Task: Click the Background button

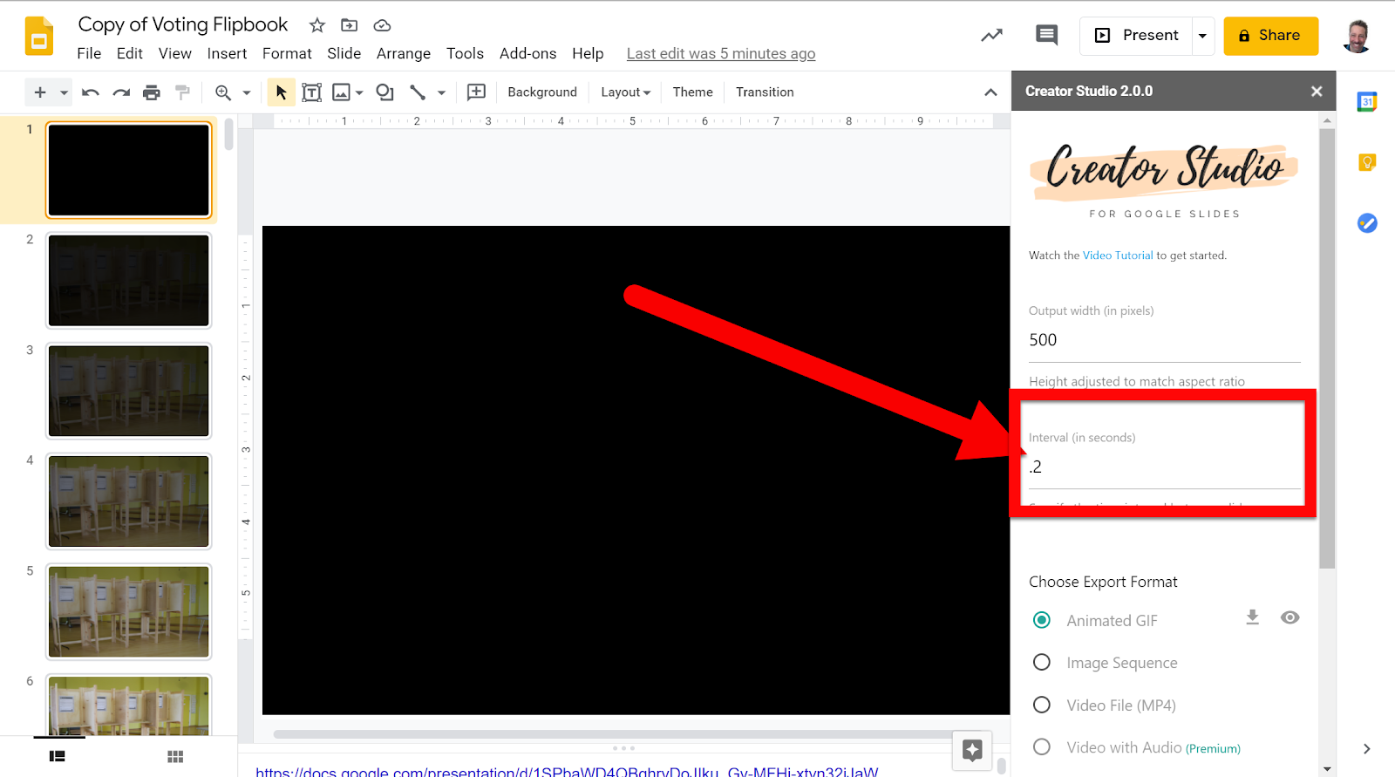Action: tap(542, 92)
